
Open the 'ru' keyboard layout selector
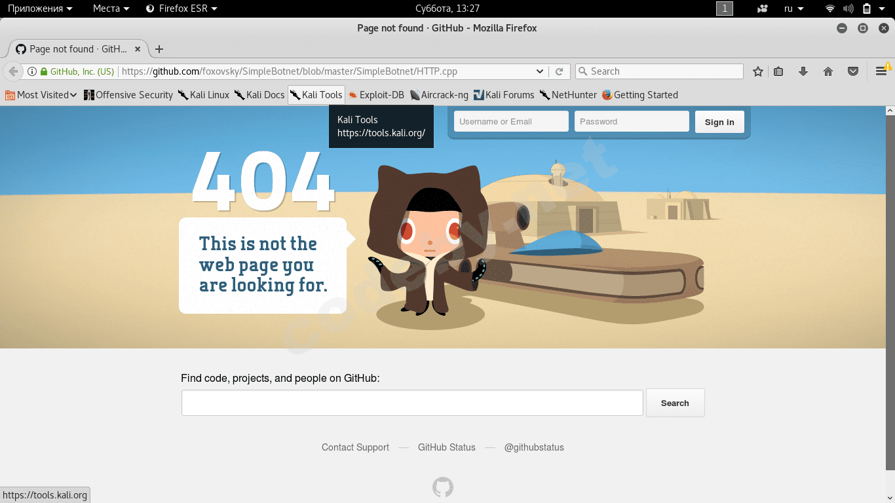[795, 9]
